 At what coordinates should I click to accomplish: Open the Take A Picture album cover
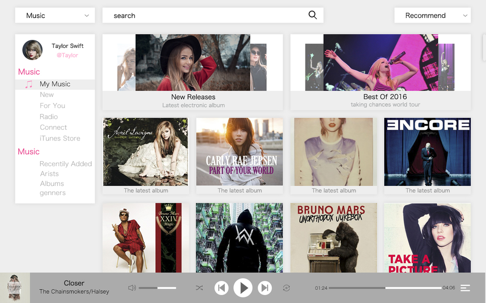point(428,238)
